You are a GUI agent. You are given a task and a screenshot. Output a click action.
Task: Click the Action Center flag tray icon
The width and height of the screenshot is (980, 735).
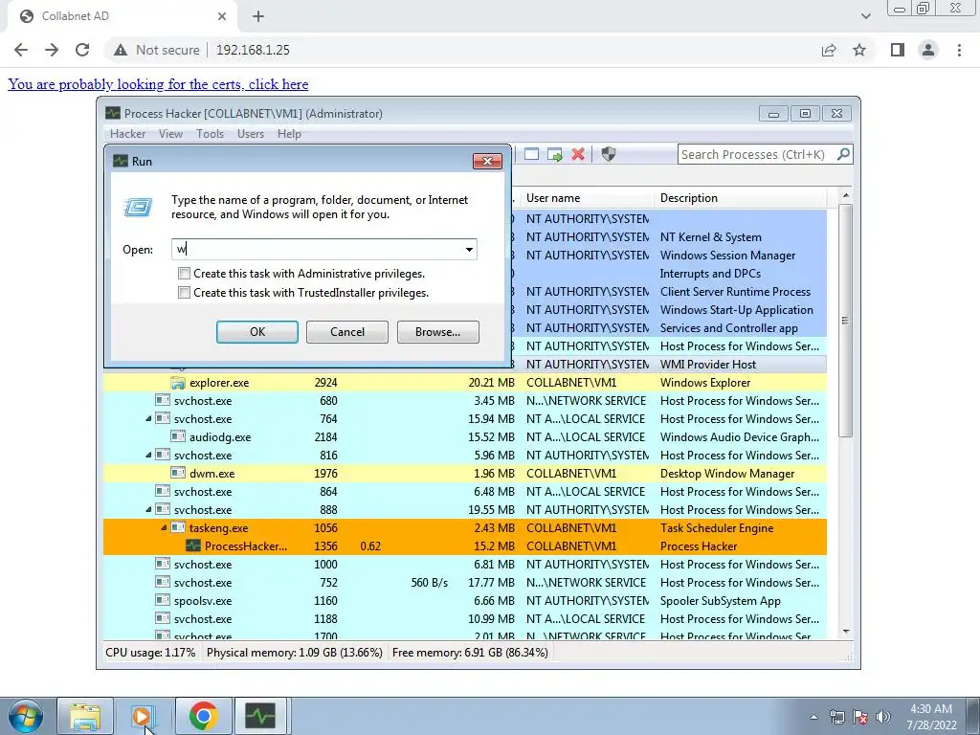pos(860,717)
